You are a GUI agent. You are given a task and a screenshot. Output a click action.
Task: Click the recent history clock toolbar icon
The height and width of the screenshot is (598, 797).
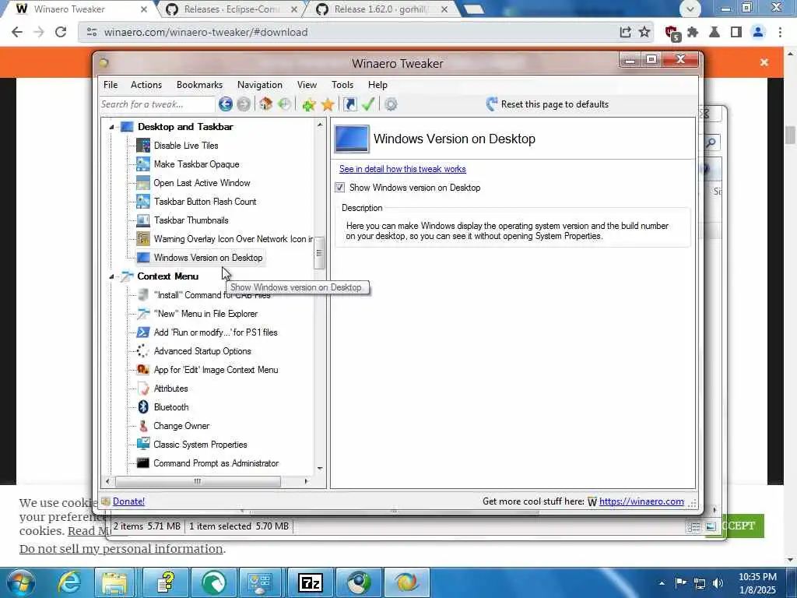click(x=285, y=104)
